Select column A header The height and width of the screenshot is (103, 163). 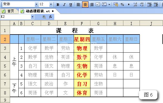[x=14, y=23]
